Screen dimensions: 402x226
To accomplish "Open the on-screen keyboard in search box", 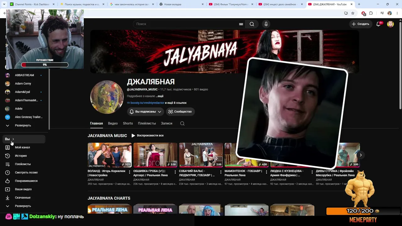I will pyautogui.click(x=241, y=24).
